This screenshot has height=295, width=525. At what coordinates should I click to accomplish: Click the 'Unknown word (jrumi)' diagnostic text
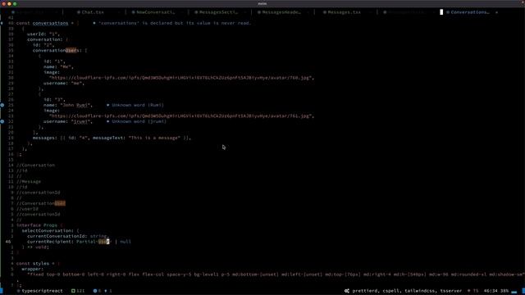[x=139, y=121]
